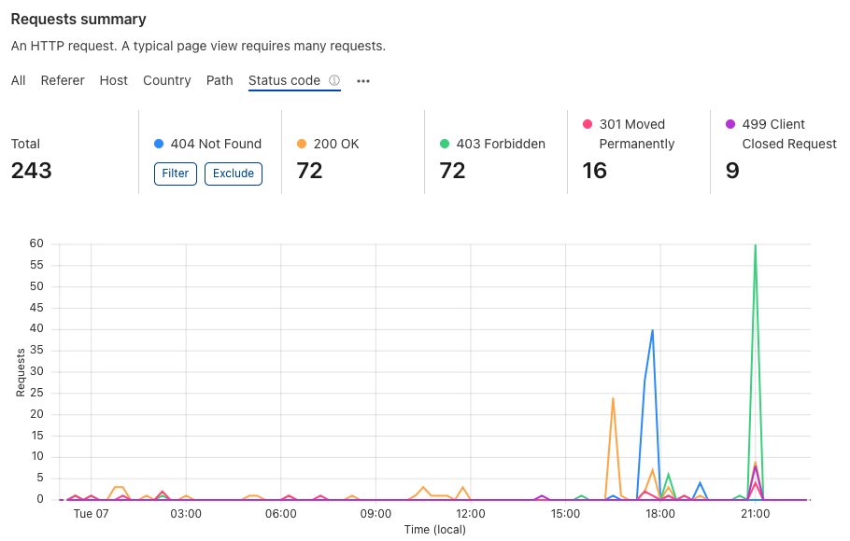This screenshot has height=541, width=850.
Task: Click the blue 404 spike peak at 40
Action: 652,330
